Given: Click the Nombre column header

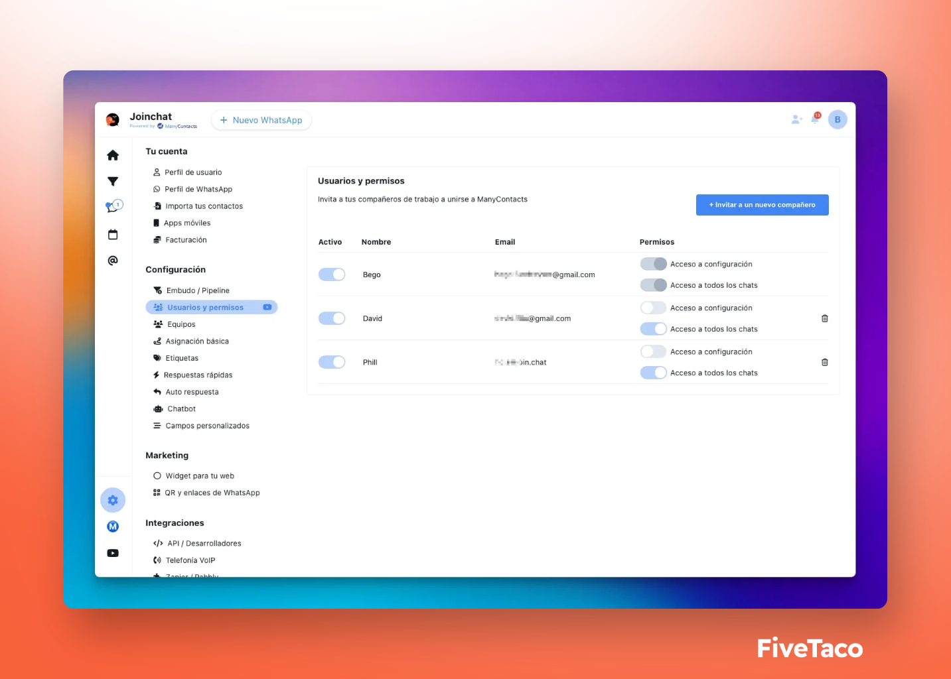Looking at the screenshot, I should pos(376,242).
